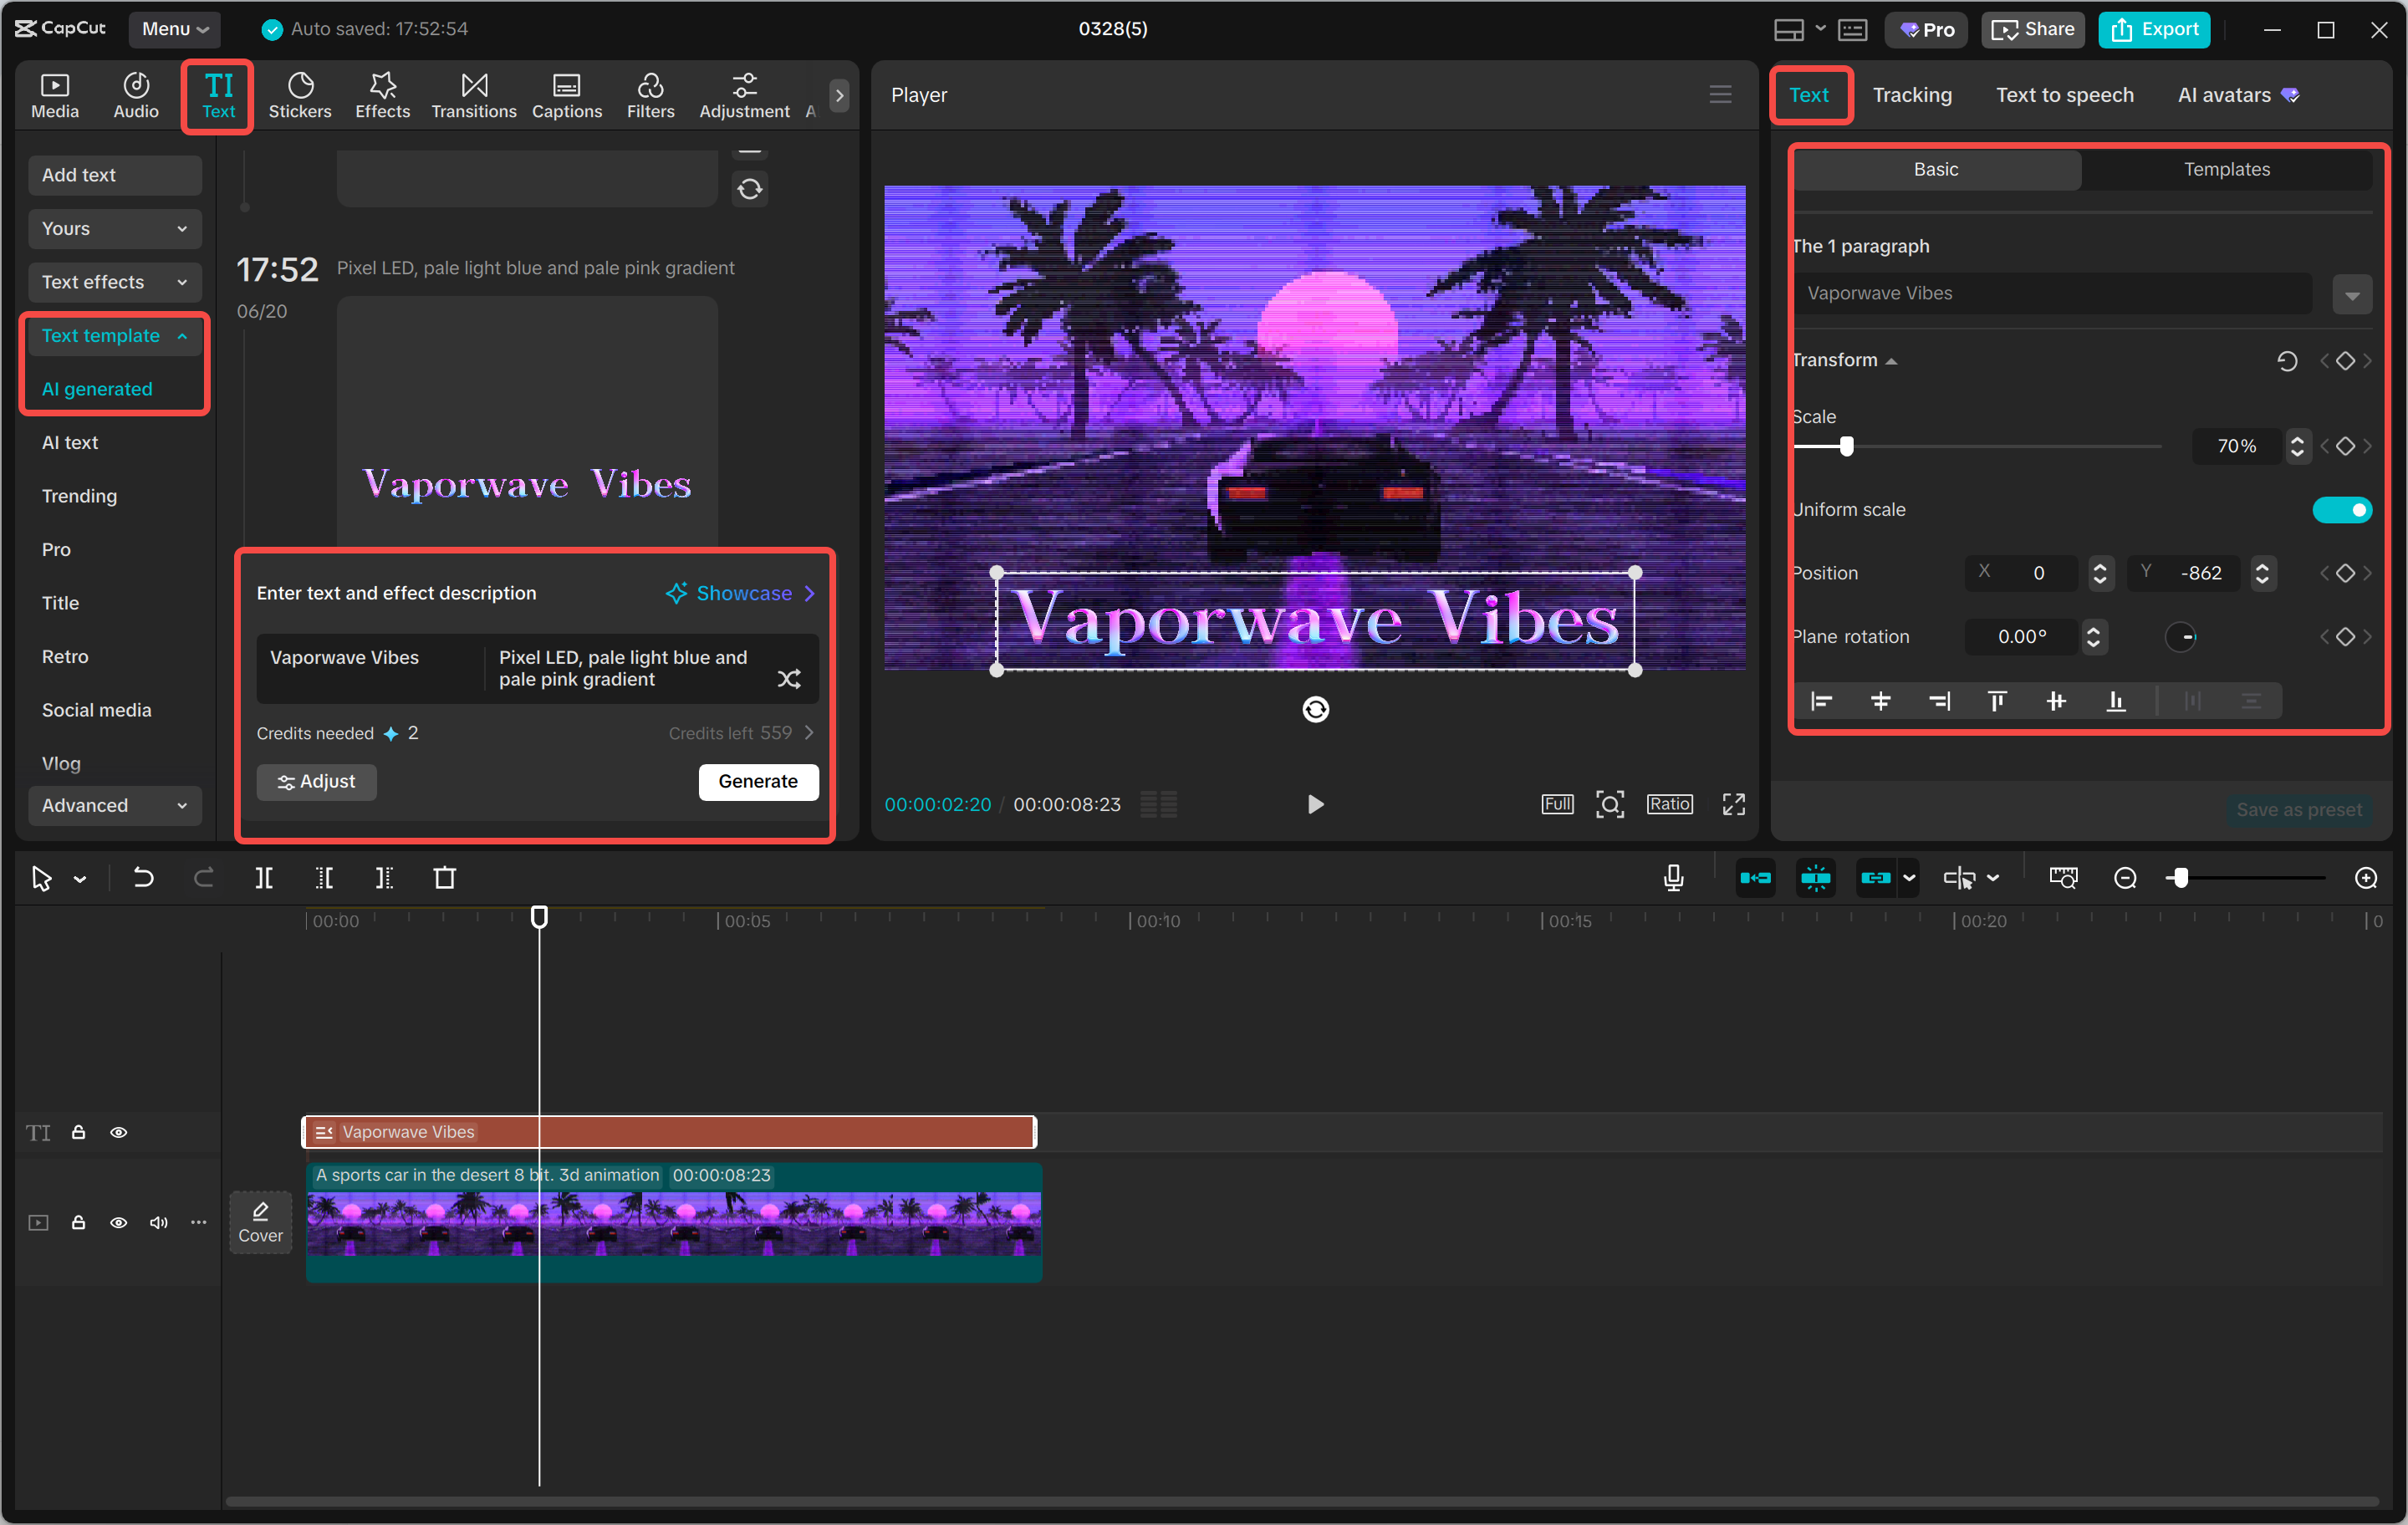The width and height of the screenshot is (2408, 1525).
Task: Click the Scale slider handle
Action: [1846, 446]
